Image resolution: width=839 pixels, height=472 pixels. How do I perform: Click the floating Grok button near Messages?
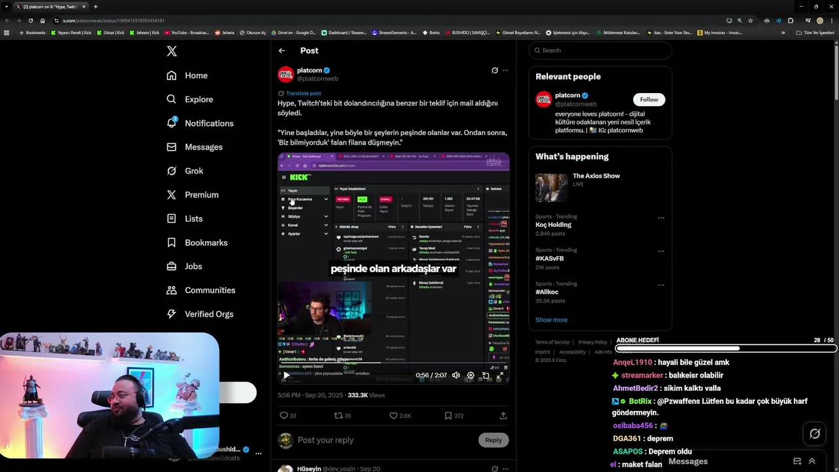(815, 433)
